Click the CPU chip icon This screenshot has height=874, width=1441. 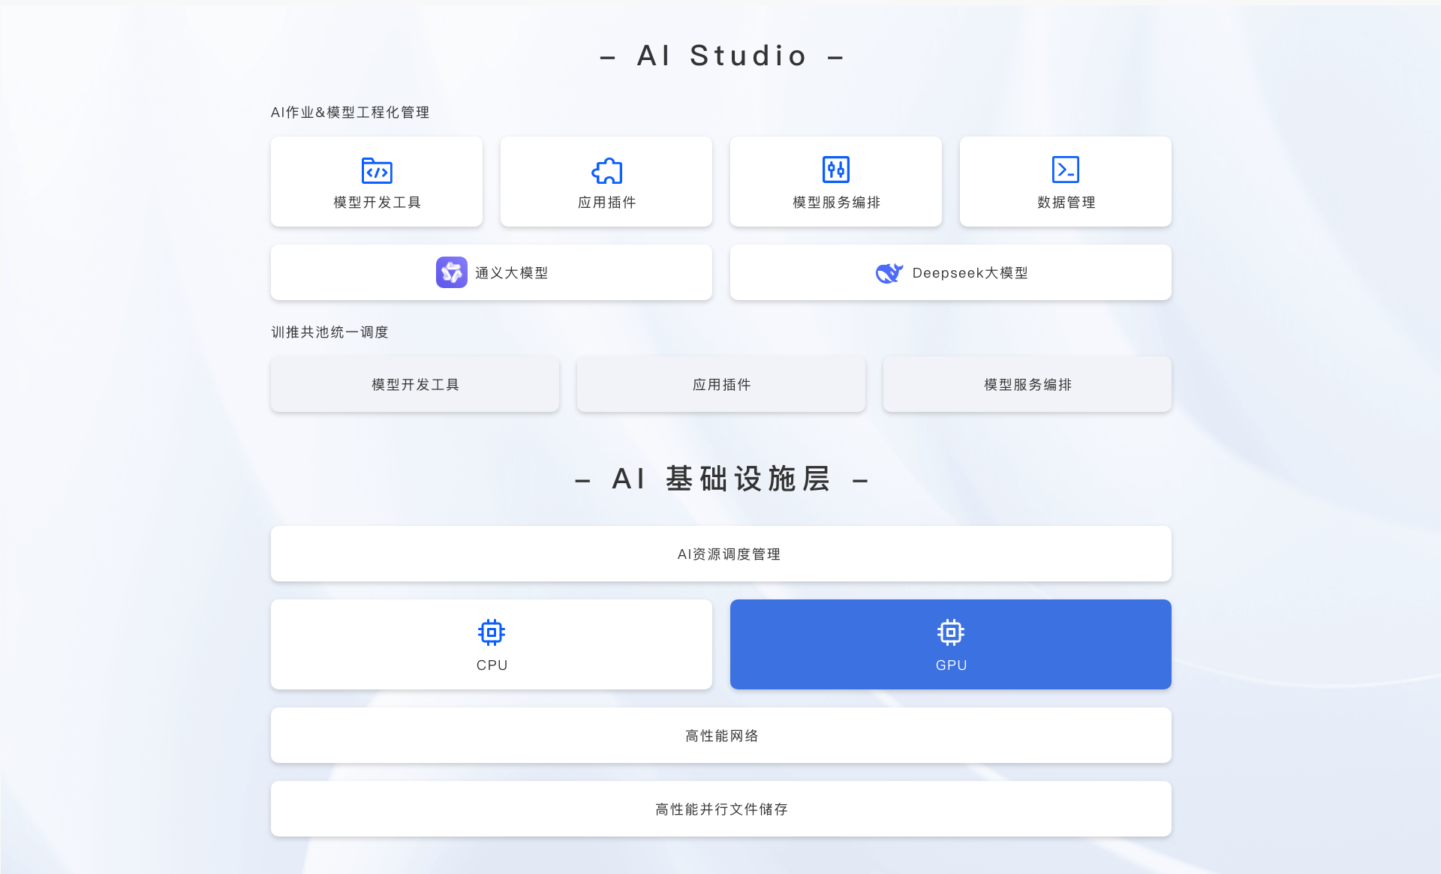(492, 632)
